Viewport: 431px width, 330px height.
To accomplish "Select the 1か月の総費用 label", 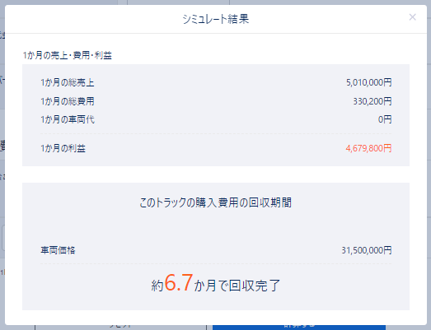I will [x=68, y=101].
